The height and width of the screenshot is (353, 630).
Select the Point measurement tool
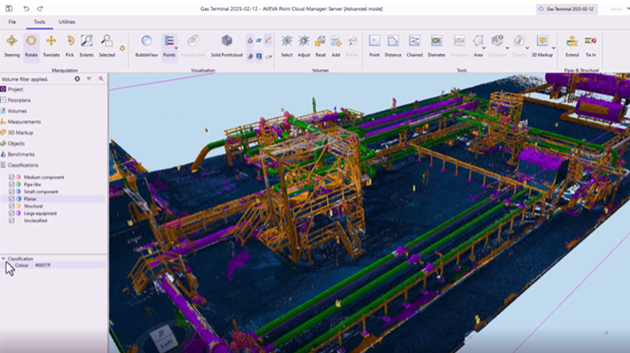(x=374, y=45)
